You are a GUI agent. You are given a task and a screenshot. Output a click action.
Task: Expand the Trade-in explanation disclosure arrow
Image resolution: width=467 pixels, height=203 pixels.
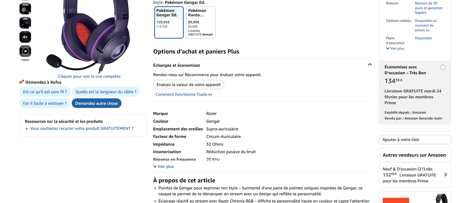click(153, 94)
